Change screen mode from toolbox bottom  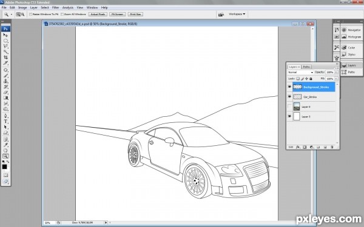[x=5, y=182]
